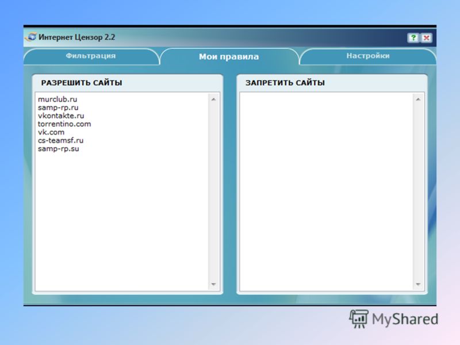The height and width of the screenshot is (345, 460).
Task: Close the Интернет Цензор window
Action: 427,38
